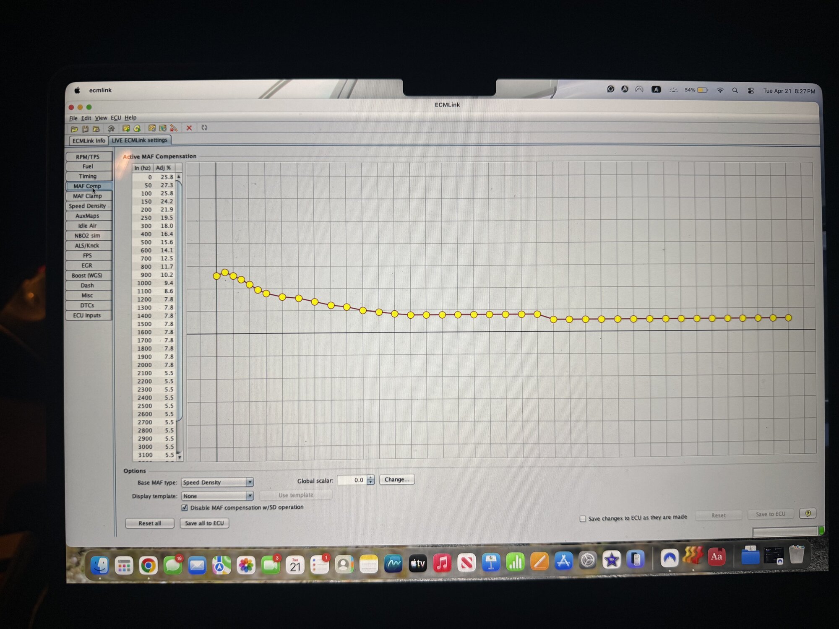Open Mail app in the dock
This screenshot has height=629, width=839.
pyautogui.click(x=197, y=565)
